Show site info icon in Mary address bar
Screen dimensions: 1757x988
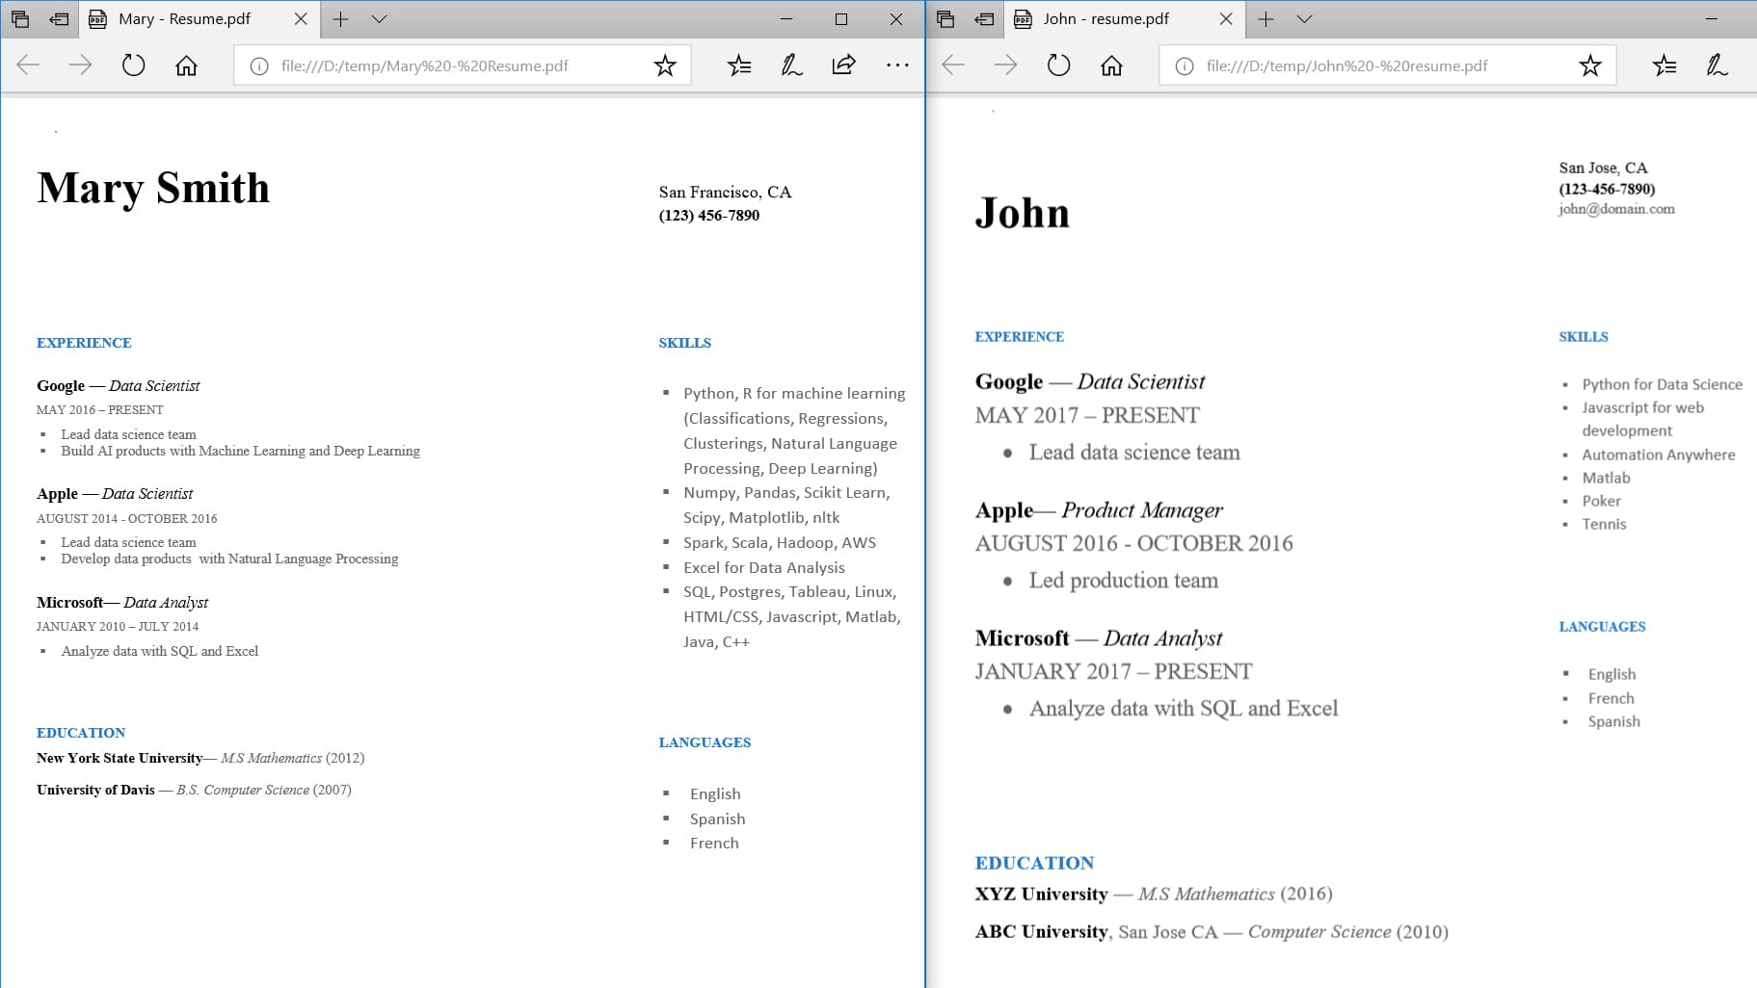click(258, 65)
